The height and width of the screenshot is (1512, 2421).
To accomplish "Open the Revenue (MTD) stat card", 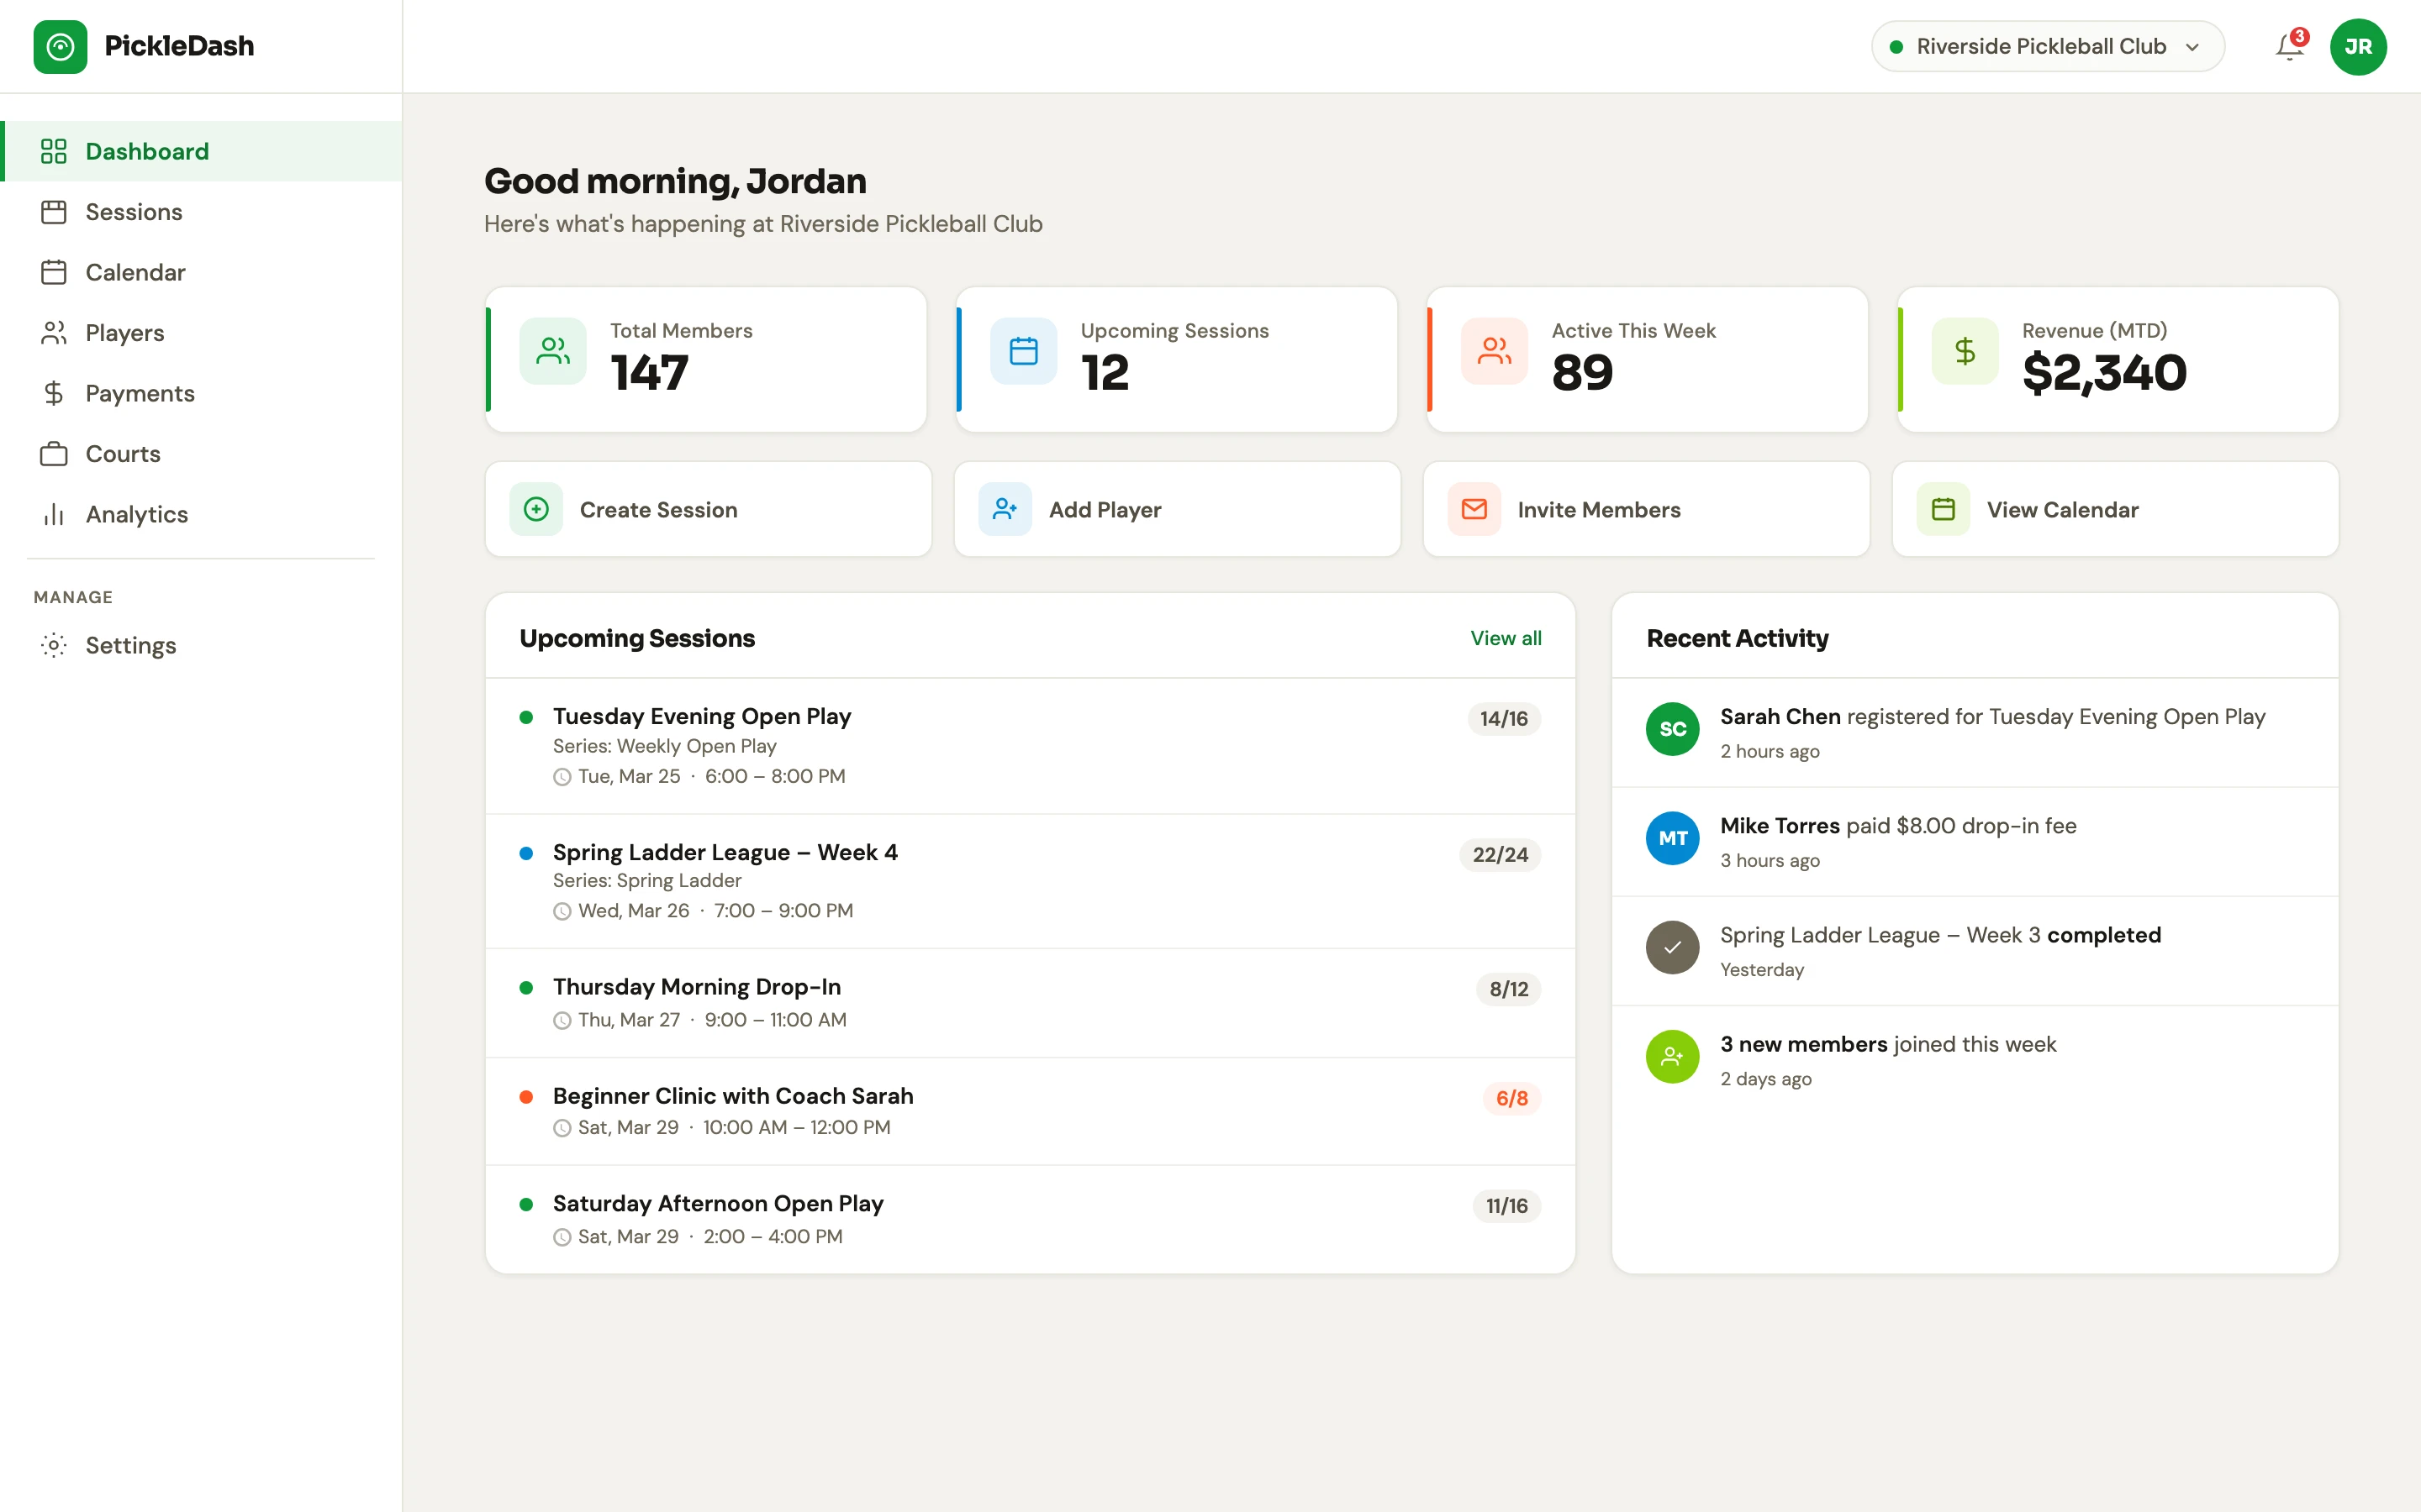I will [x=2118, y=360].
